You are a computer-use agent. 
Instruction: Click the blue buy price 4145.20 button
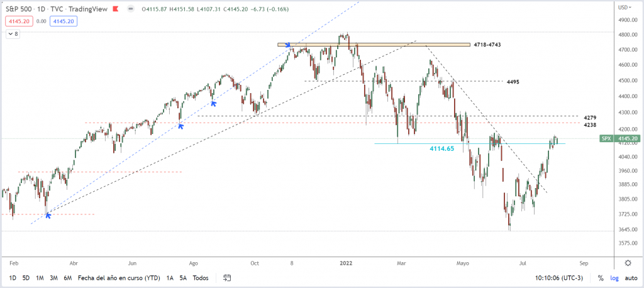[x=64, y=21]
